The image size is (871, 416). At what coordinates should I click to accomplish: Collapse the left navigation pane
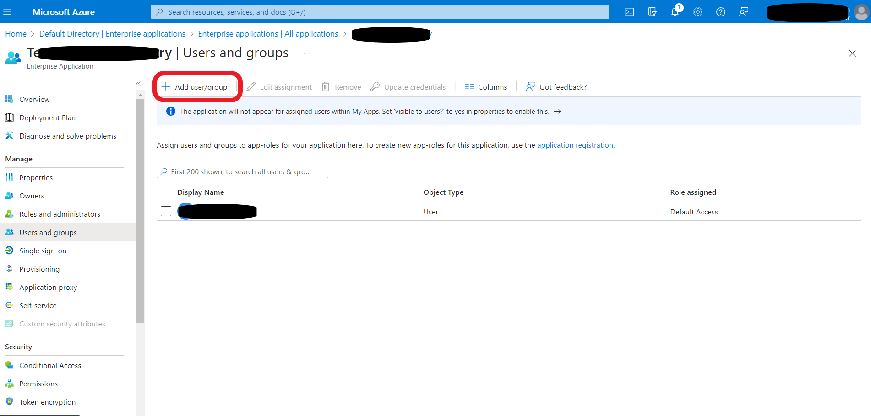(138, 84)
